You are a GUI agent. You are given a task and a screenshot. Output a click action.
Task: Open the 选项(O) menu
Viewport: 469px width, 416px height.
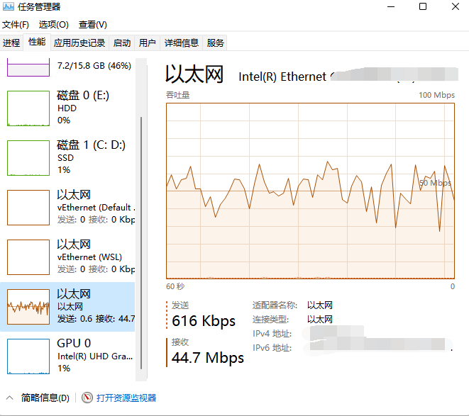pos(53,25)
